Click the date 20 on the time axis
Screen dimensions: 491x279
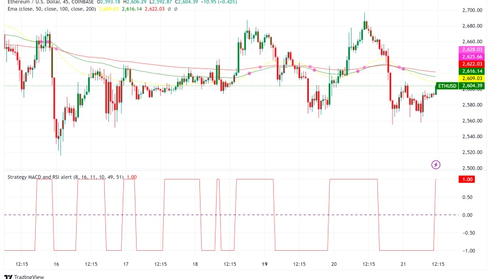[x=334, y=264]
